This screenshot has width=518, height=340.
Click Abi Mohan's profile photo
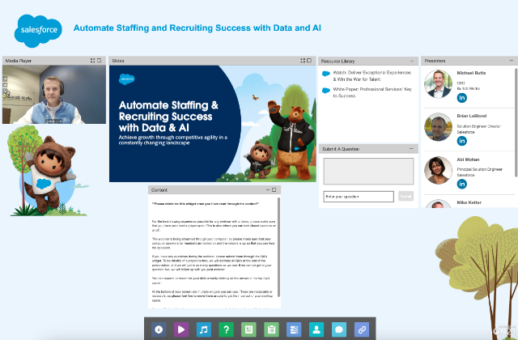438,170
